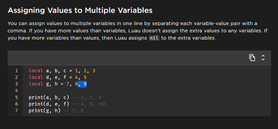Click the 'local' keyword on line 1
The height and width of the screenshot is (129, 278).
click(36, 71)
